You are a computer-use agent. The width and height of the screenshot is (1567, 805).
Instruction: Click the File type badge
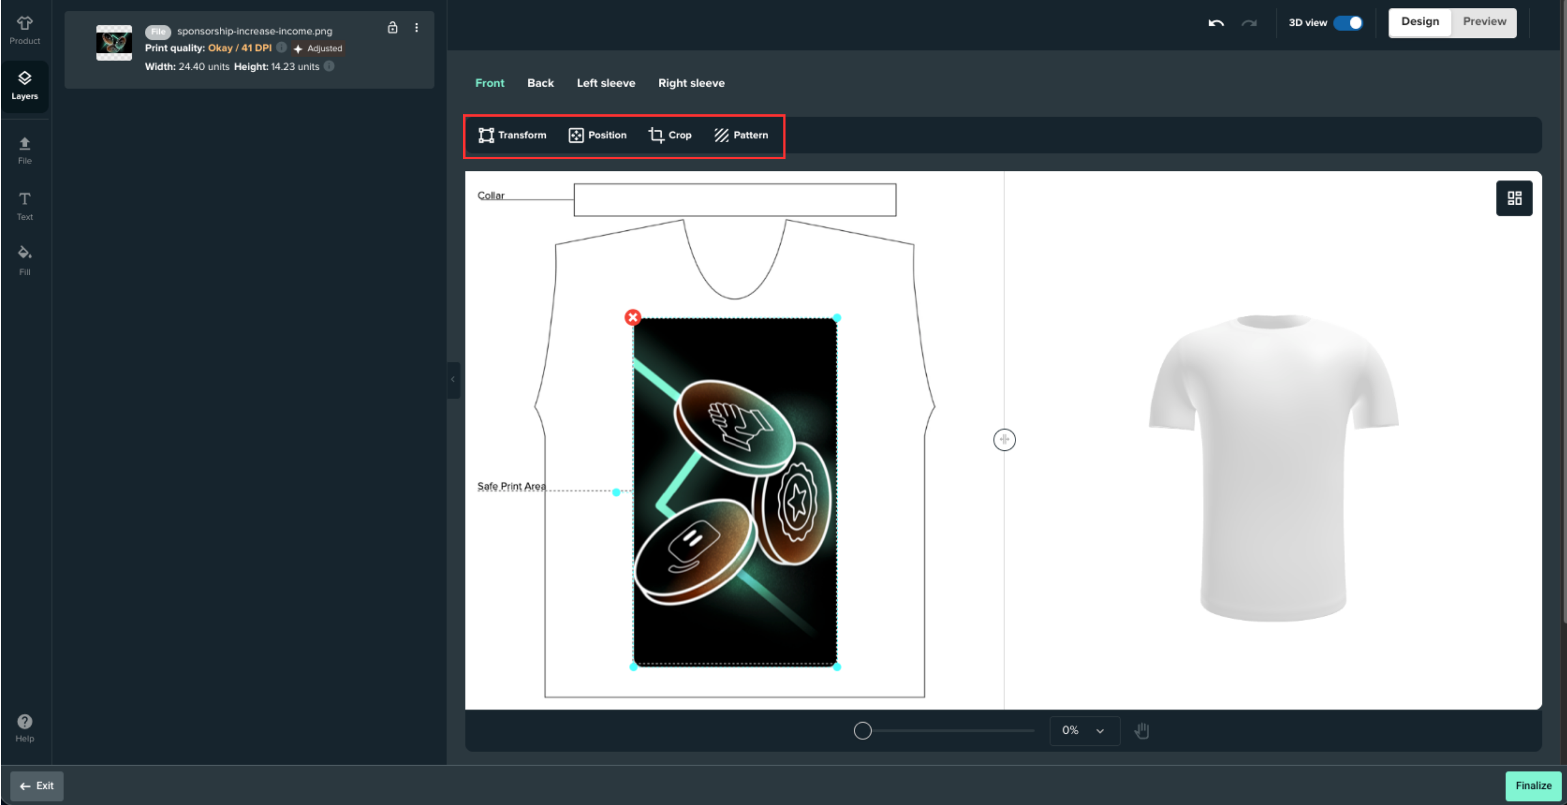(157, 31)
